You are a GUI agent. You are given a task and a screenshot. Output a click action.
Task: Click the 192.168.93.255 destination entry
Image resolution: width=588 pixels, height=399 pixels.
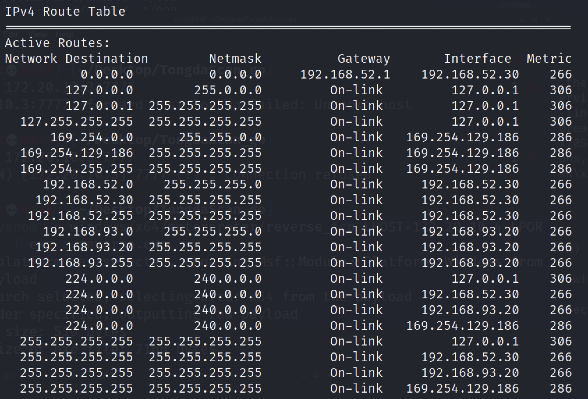tap(80, 263)
